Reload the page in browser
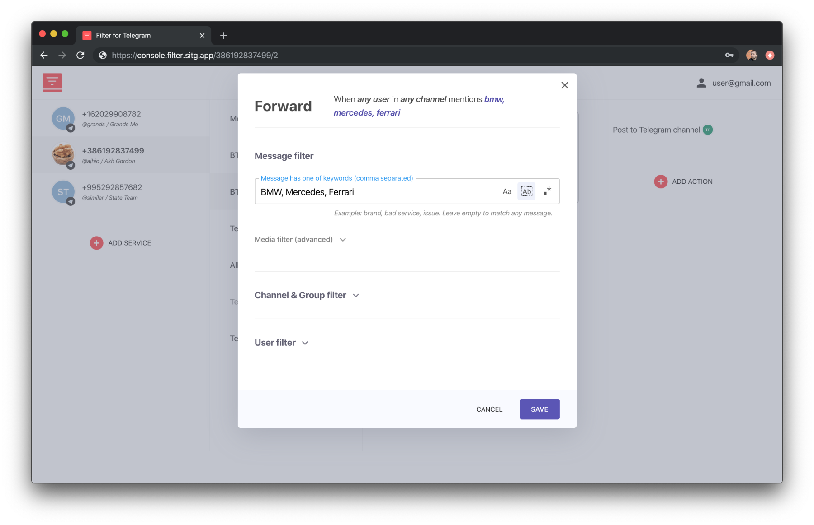The image size is (814, 525). tap(80, 55)
